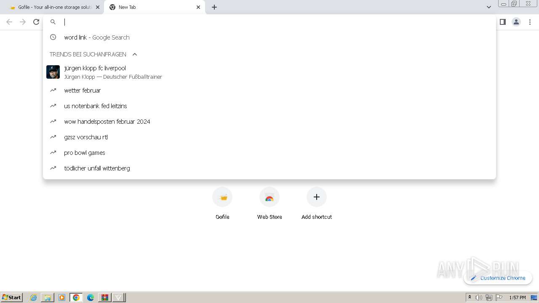Close the New Tab tab
This screenshot has height=303, width=539.
198,7
